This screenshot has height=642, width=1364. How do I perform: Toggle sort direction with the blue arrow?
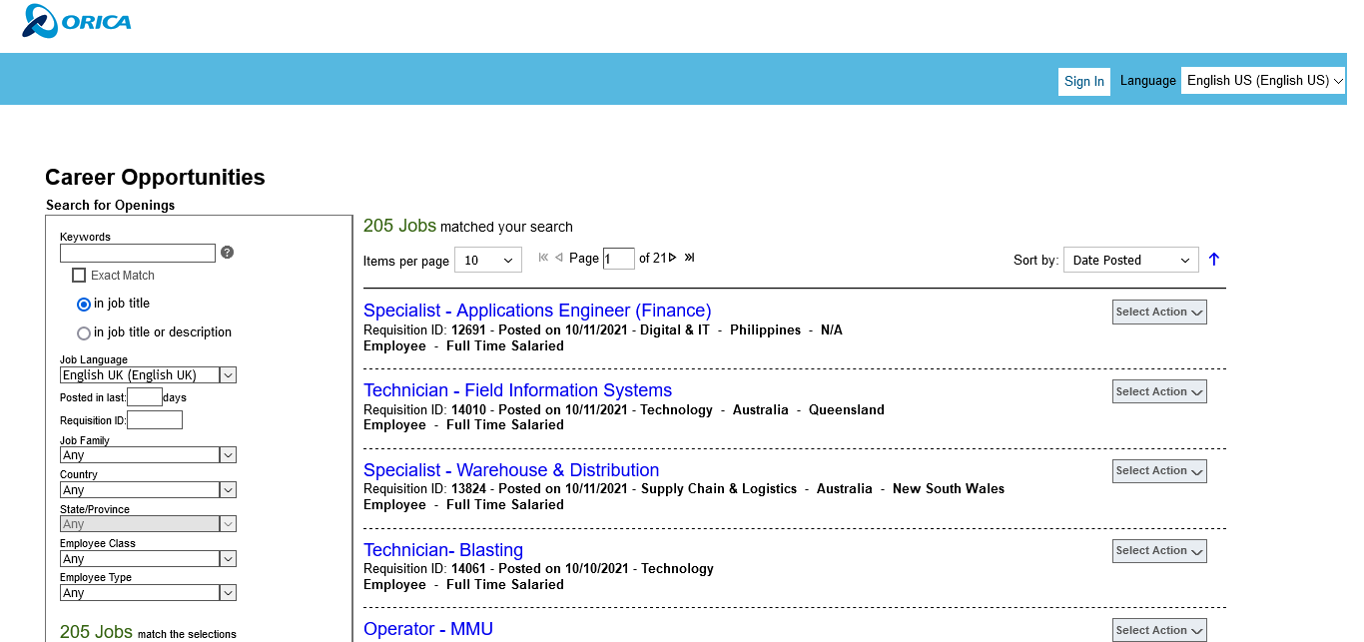1214,260
